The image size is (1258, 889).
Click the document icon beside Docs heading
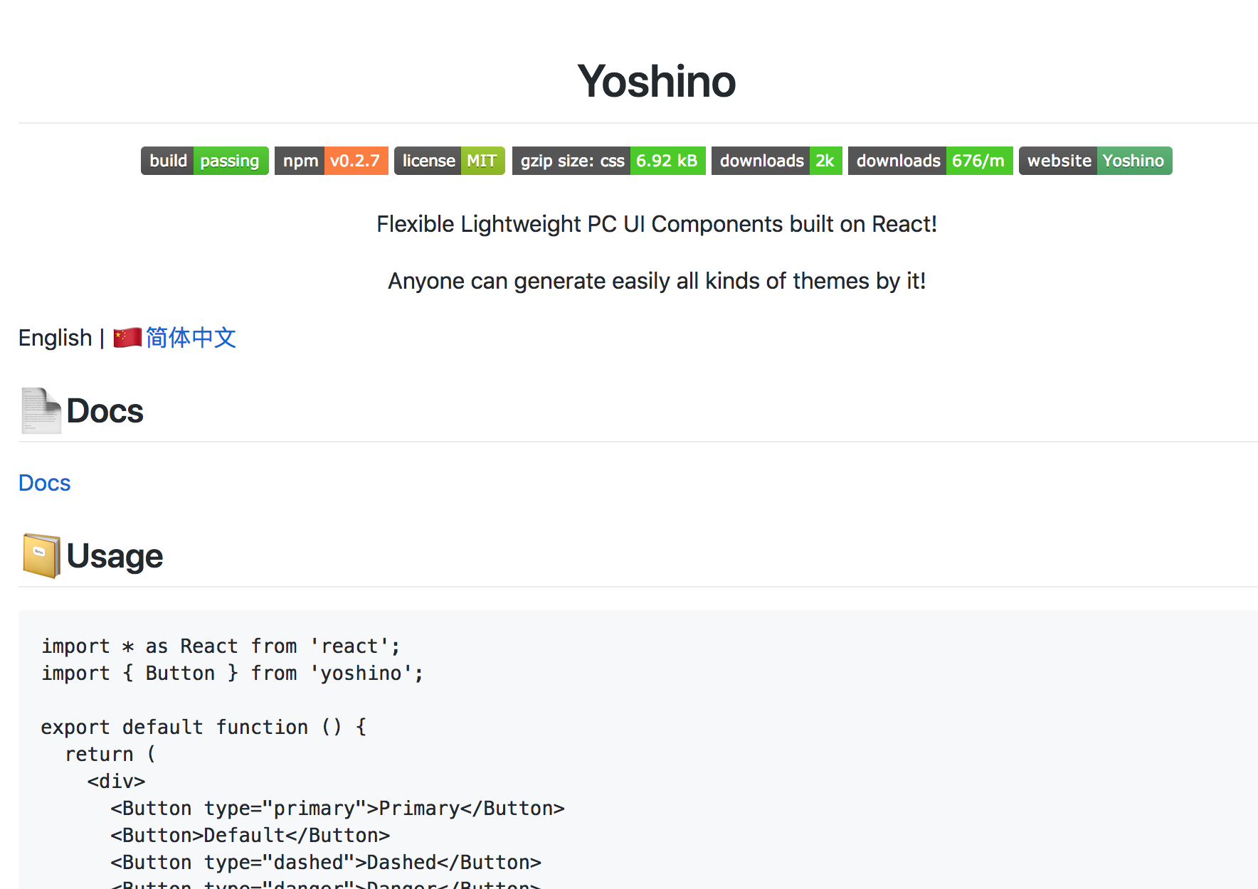pyautogui.click(x=40, y=410)
